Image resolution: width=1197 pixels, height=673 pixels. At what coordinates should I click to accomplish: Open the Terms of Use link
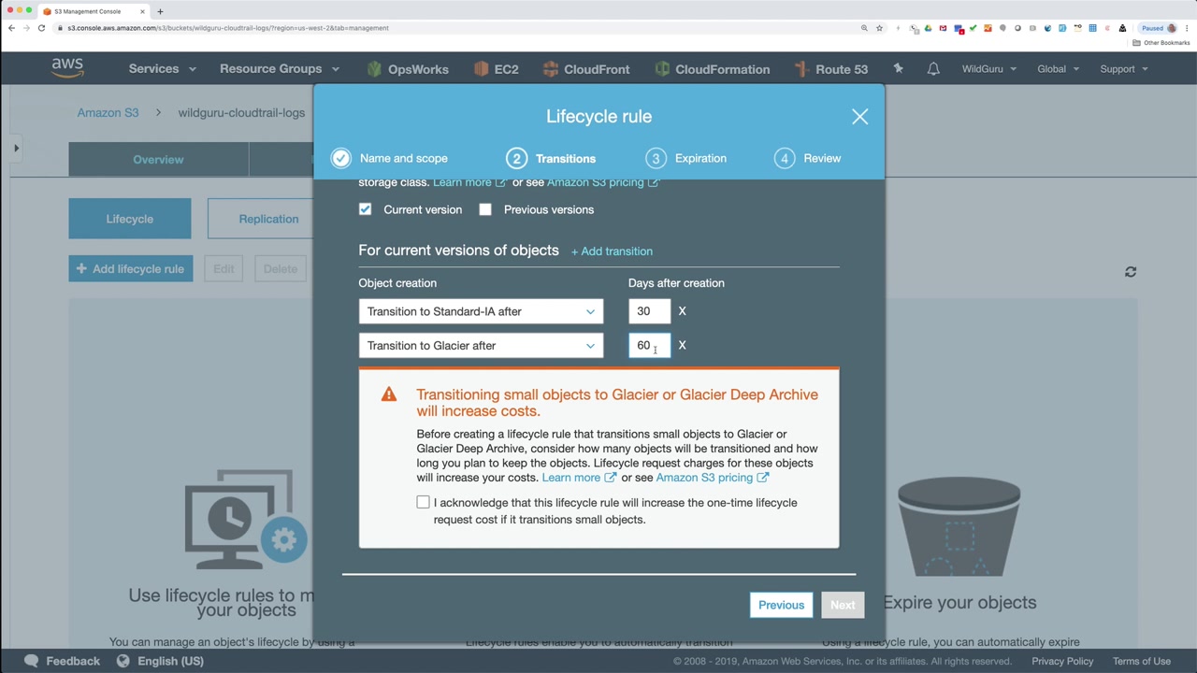point(1142,661)
